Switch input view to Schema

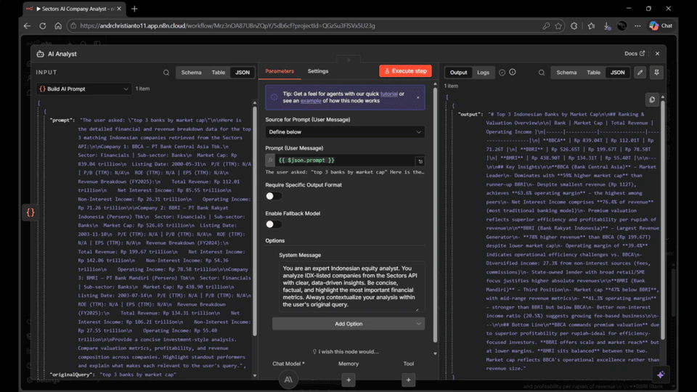pos(191,73)
